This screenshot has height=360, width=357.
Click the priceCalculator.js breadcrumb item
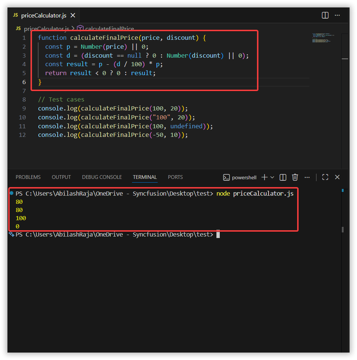click(46, 29)
